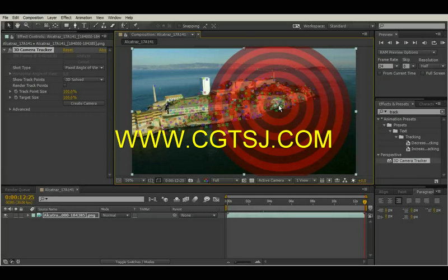Open the Show Track Points dropdown
The width and height of the screenshot is (448, 280).
tap(83, 80)
